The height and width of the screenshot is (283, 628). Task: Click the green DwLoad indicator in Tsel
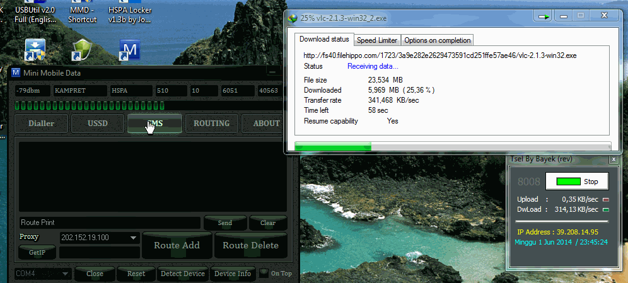606,210
